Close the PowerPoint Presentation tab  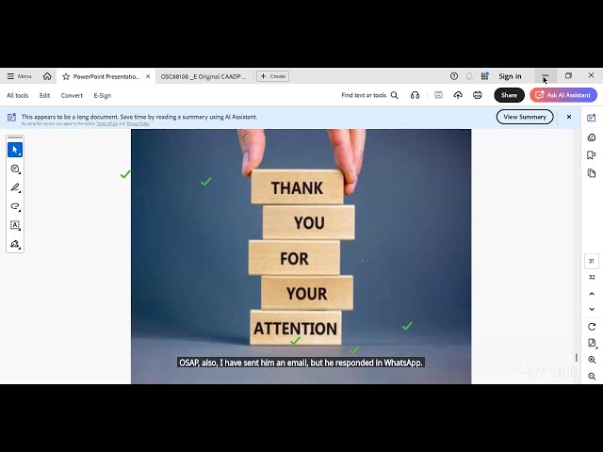[148, 76]
